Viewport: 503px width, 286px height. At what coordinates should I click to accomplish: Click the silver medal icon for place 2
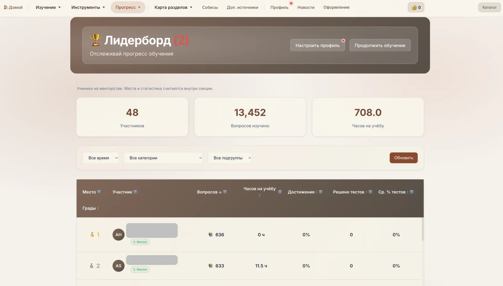point(91,266)
